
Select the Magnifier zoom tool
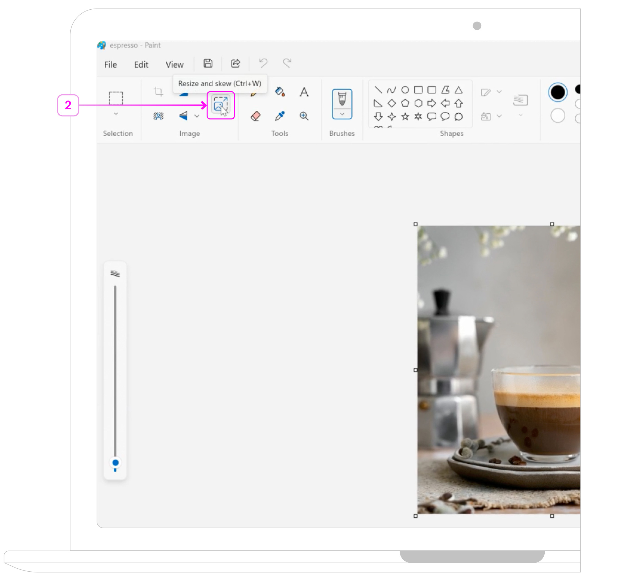click(304, 116)
